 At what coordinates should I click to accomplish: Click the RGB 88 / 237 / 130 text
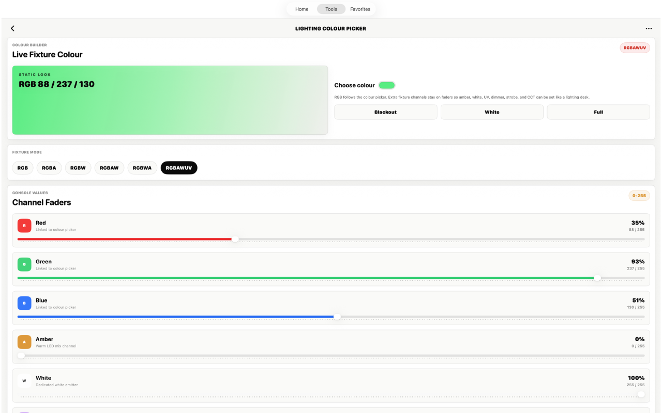point(57,84)
